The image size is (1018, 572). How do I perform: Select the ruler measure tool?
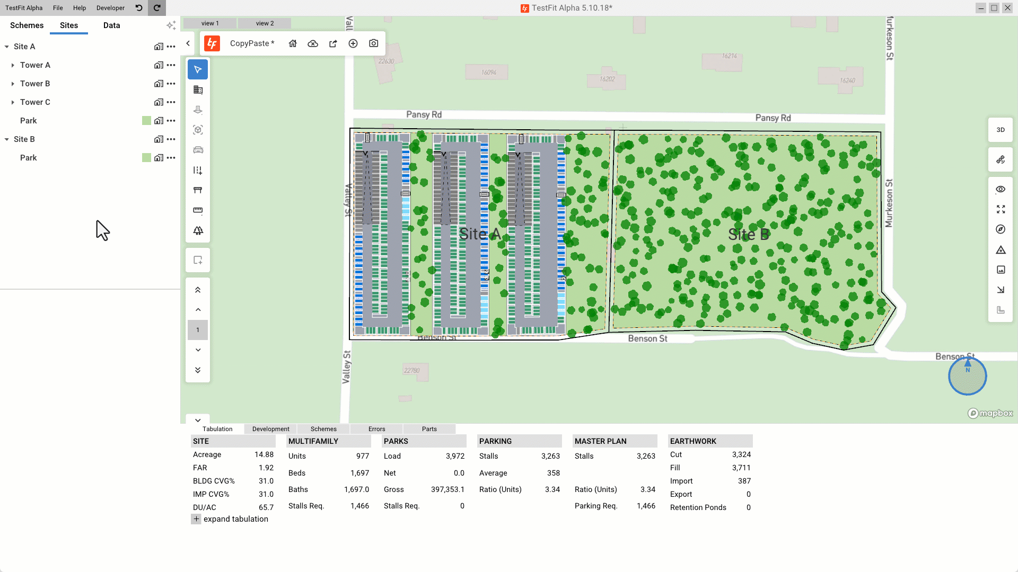(x=198, y=211)
